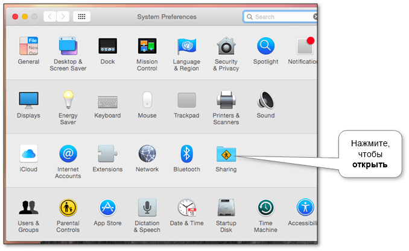The height and width of the screenshot is (251, 409).
Task: Open Time Machine preferences
Action: point(265,215)
